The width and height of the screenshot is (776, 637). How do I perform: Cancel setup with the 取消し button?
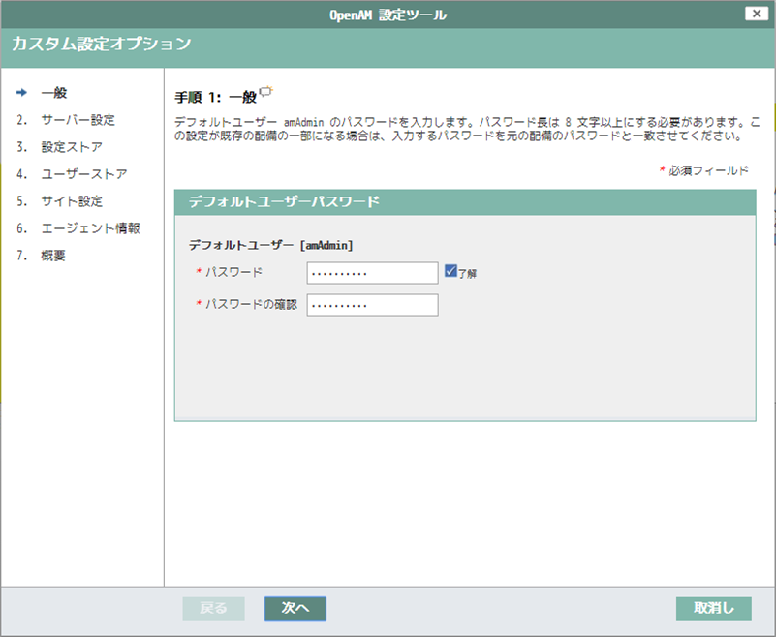click(714, 609)
